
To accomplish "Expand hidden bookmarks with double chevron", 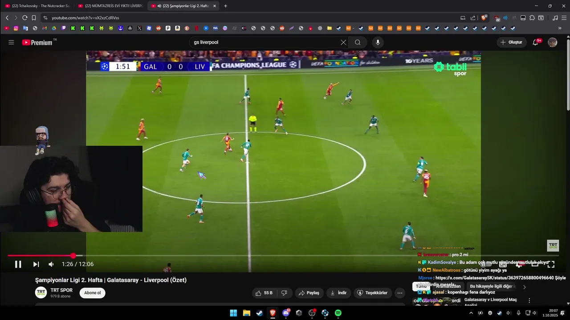I will pos(560,28).
